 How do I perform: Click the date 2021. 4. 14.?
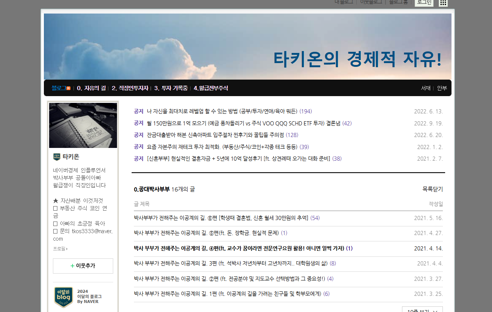tap(428, 248)
